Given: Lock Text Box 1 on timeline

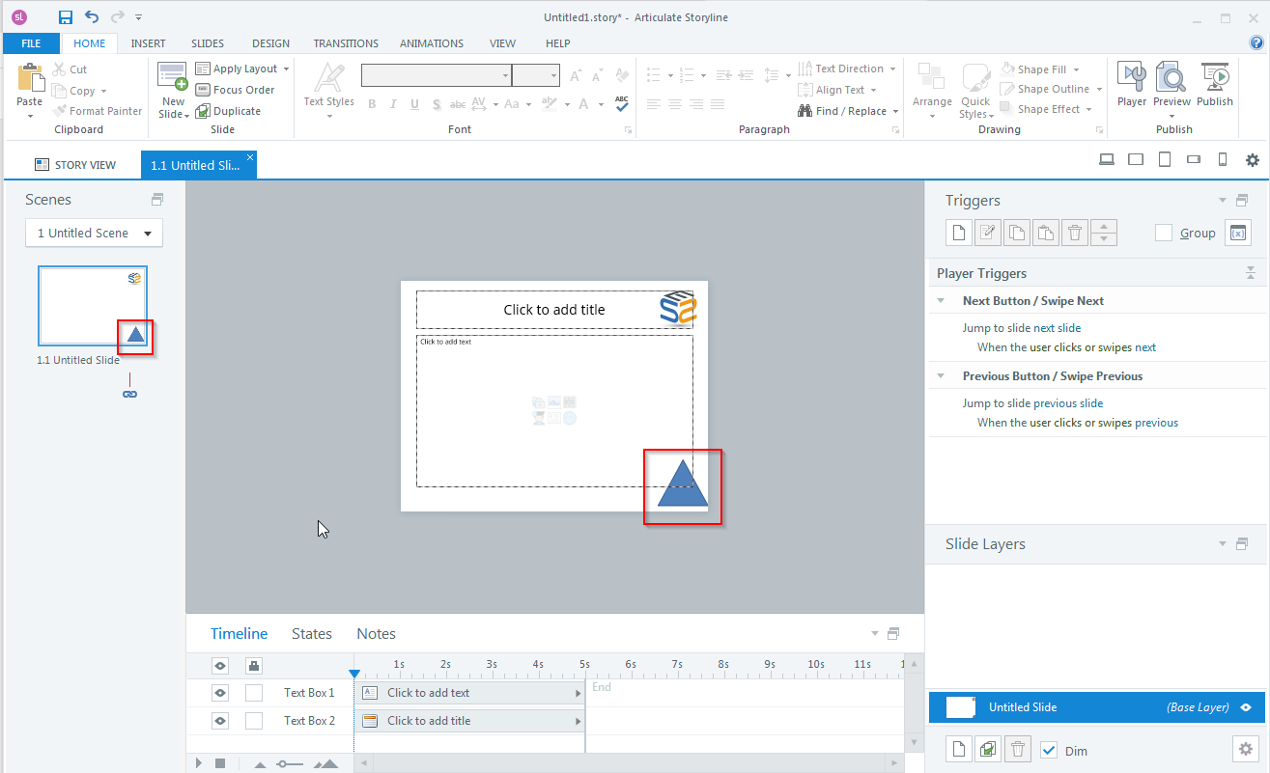Looking at the screenshot, I should pyautogui.click(x=253, y=693).
